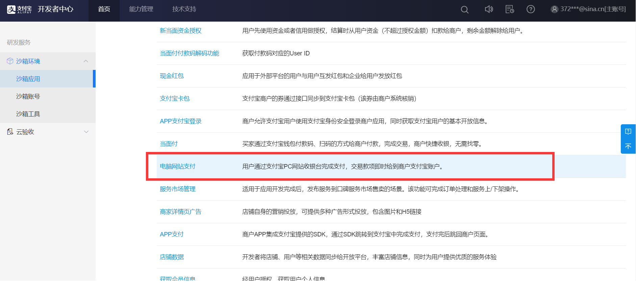This screenshot has width=636, height=283.
Task: Click the description starting 支付宝商户的券通过接口
Action: click(x=330, y=99)
